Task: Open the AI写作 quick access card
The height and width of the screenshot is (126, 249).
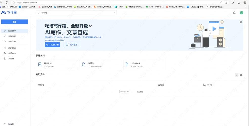Action: coord(101,65)
